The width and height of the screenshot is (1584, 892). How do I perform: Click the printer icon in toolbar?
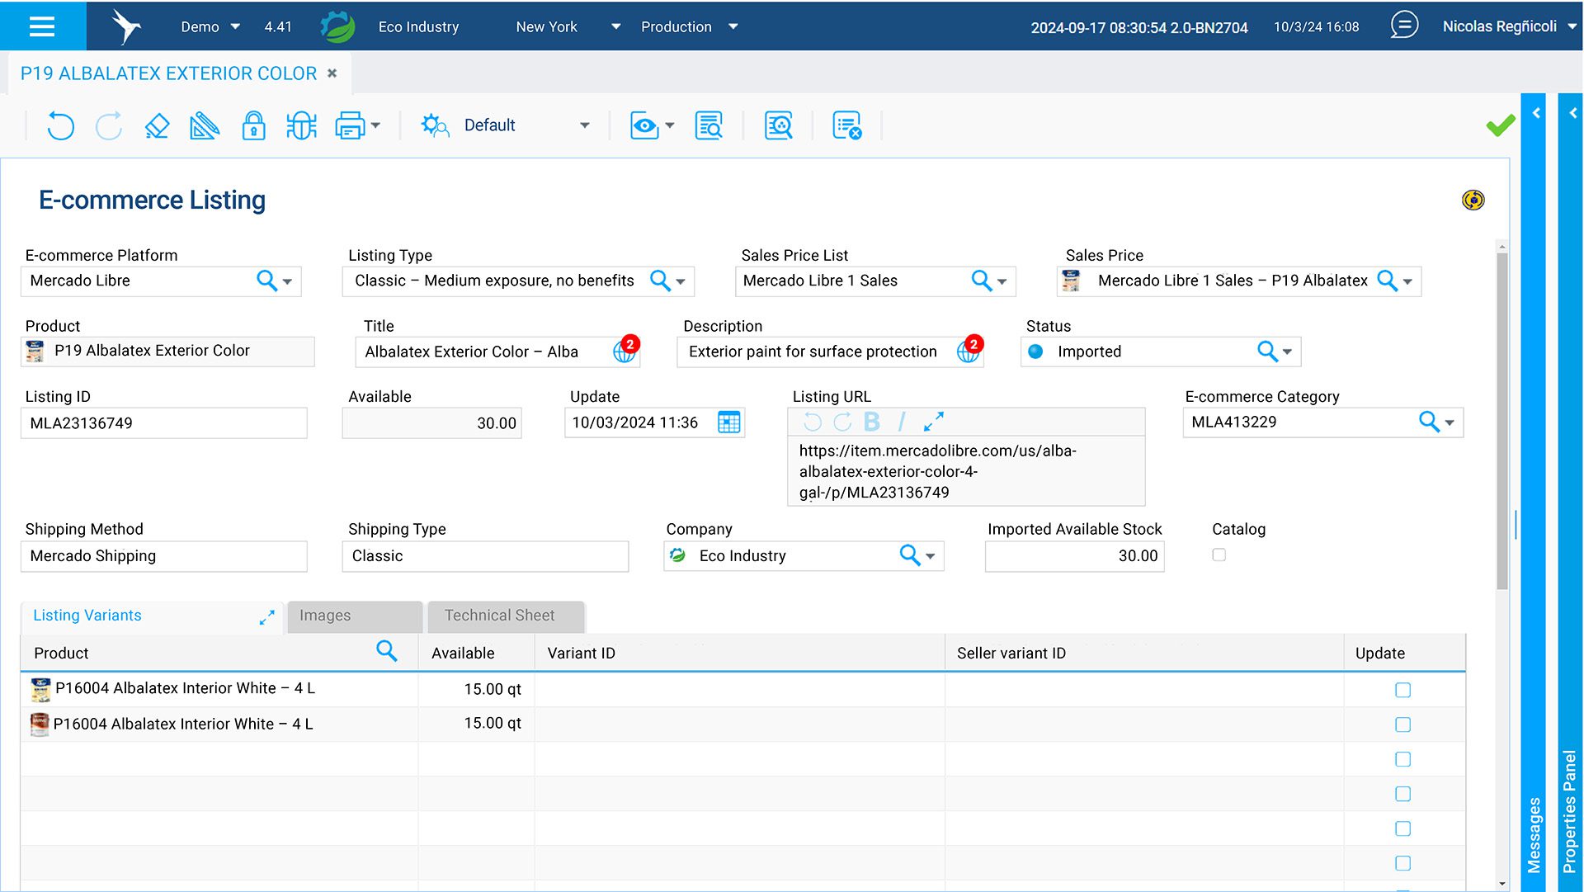click(x=350, y=125)
